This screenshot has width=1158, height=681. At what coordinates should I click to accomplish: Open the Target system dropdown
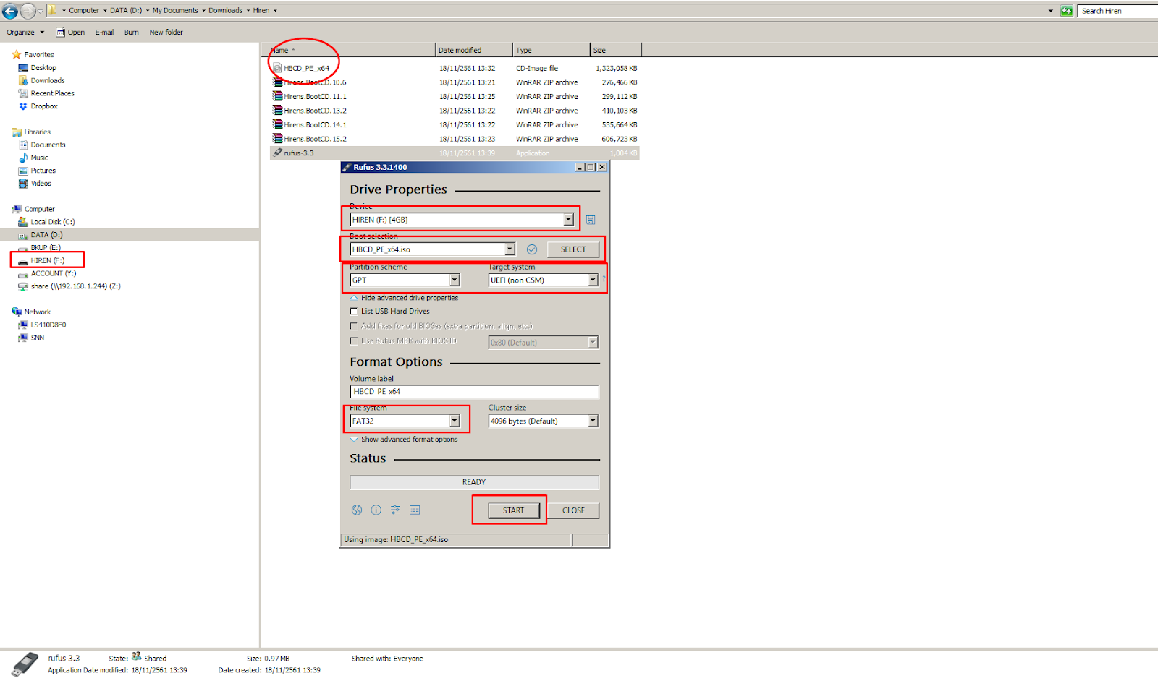[544, 280]
